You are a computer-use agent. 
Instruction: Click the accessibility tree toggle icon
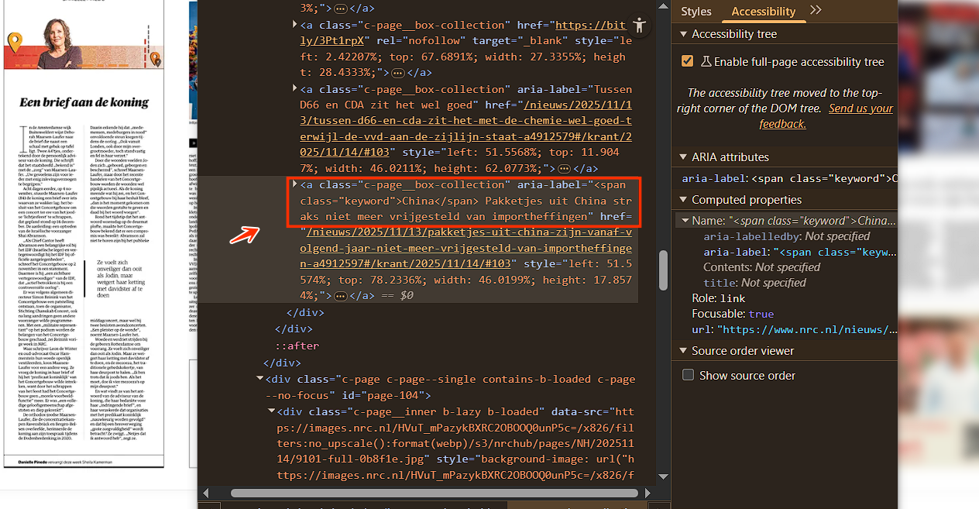(x=640, y=24)
